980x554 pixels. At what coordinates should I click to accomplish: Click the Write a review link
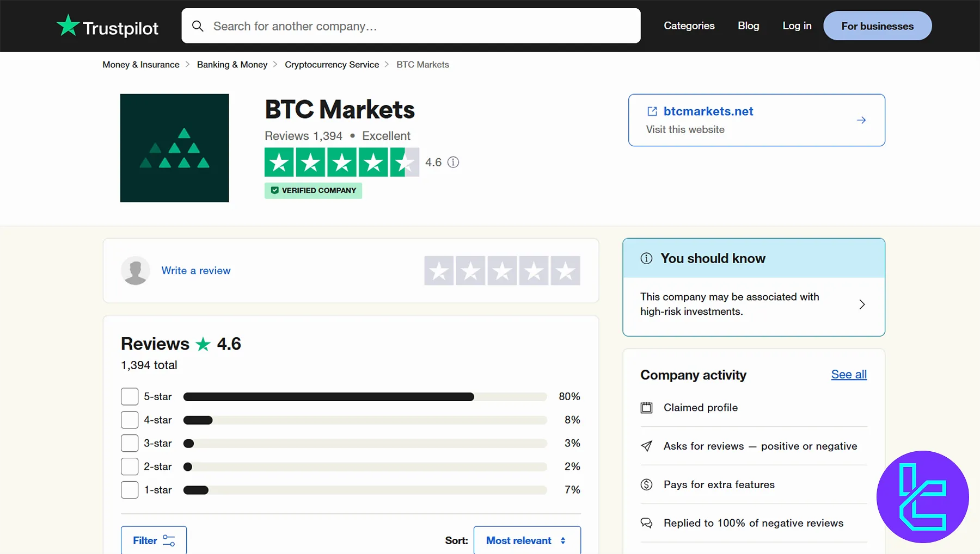click(196, 270)
